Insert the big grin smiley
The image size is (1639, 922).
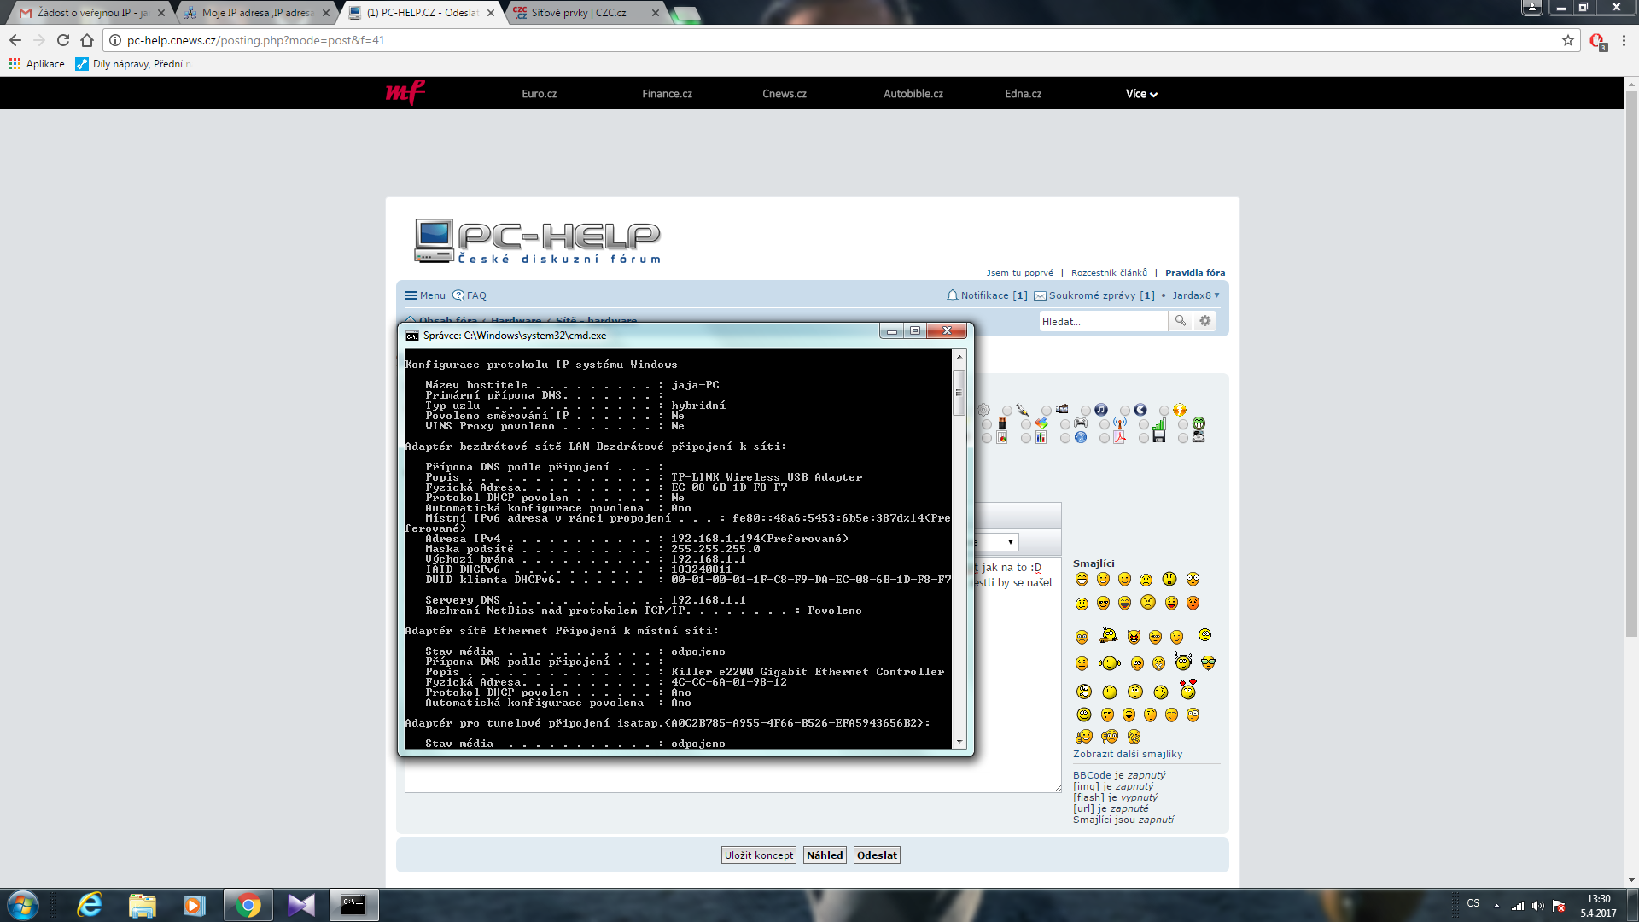coord(1082,580)
